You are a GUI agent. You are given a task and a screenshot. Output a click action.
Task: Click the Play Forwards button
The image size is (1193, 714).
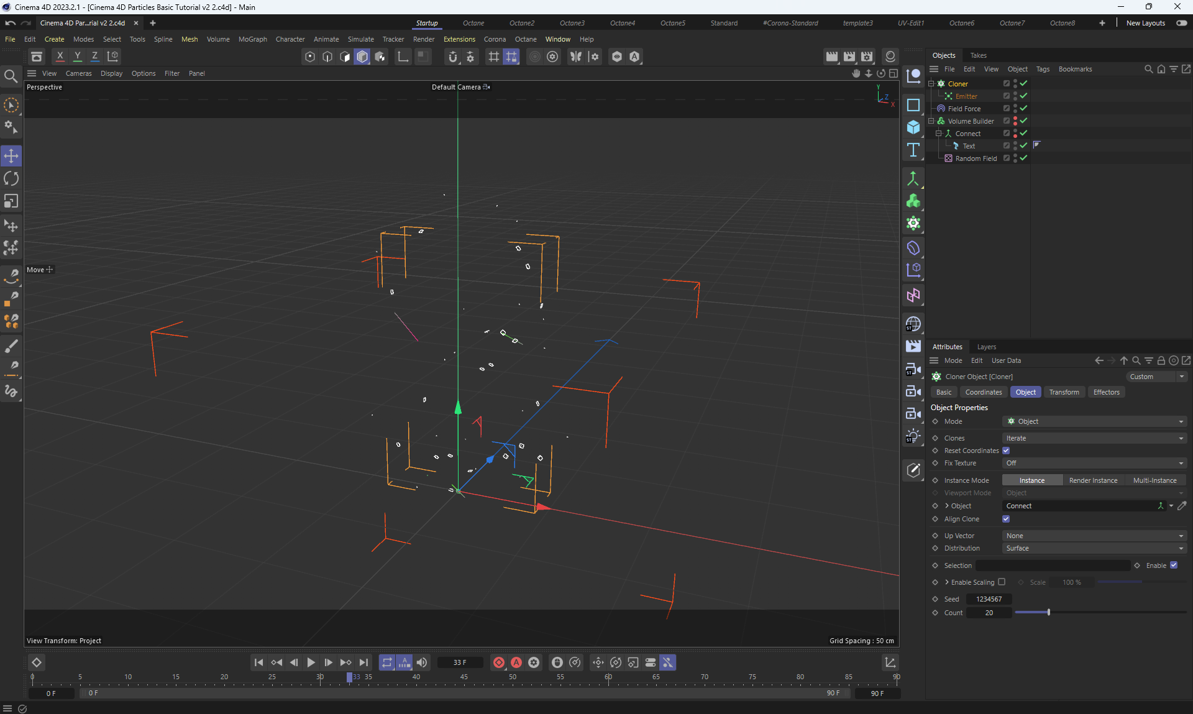311,662
